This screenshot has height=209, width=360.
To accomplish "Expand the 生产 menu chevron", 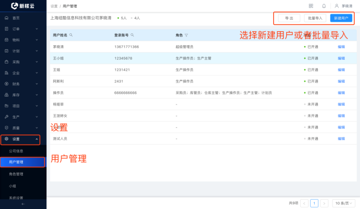I will coord(37,117).
